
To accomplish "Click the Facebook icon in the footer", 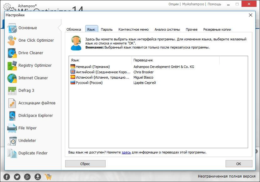I will (x=7, y=177).
